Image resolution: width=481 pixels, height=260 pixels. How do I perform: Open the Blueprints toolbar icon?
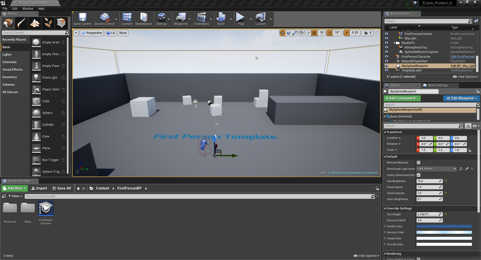pyautogui.click(x=181, y=19)
